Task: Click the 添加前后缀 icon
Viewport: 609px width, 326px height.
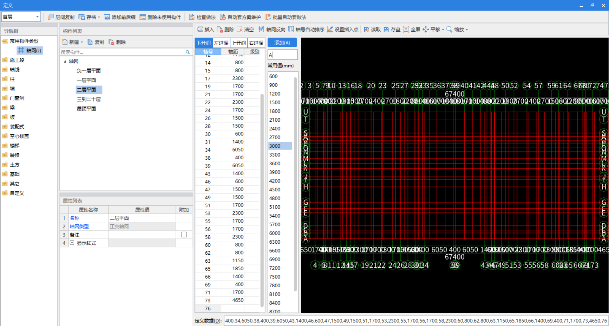Action: coord(107,17)
